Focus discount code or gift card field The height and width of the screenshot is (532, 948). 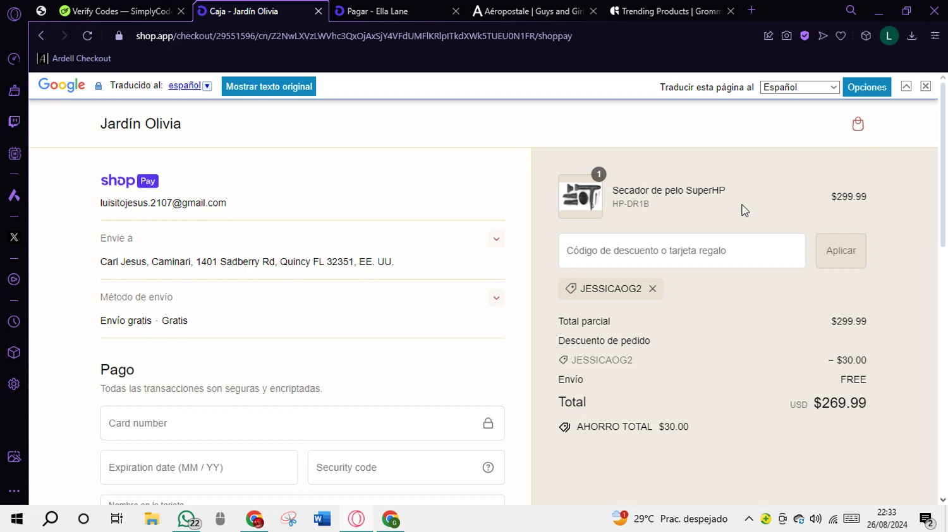tap(681, 251)
